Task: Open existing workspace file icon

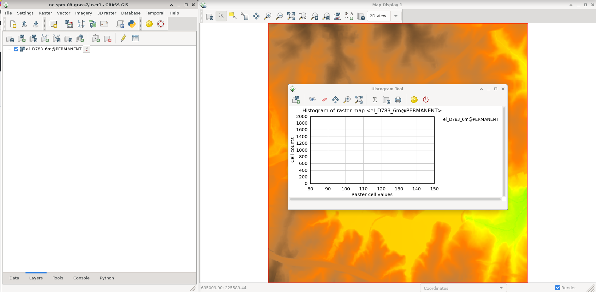Action: pyautogui.click(x=24, y=24)
